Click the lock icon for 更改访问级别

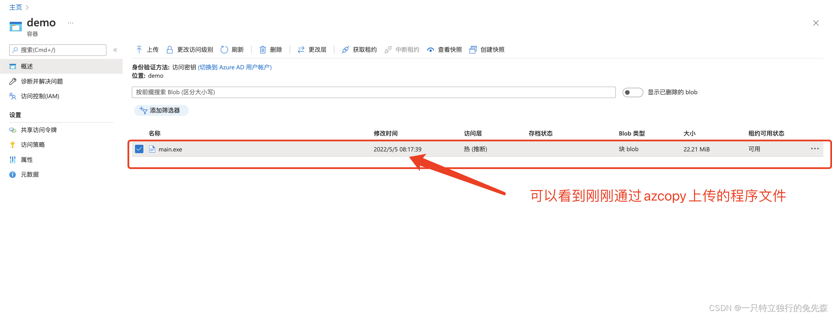coord(170,49)
